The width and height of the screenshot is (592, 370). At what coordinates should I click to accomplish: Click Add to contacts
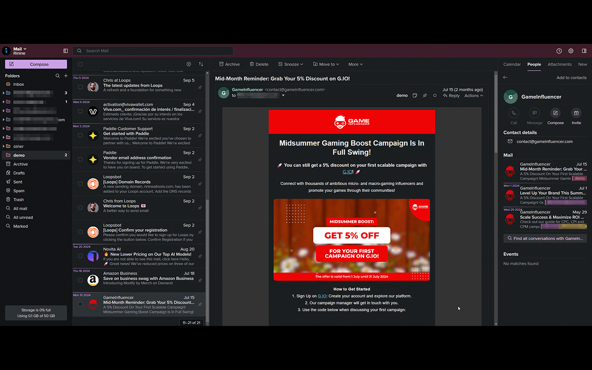[x=571, y=78]
